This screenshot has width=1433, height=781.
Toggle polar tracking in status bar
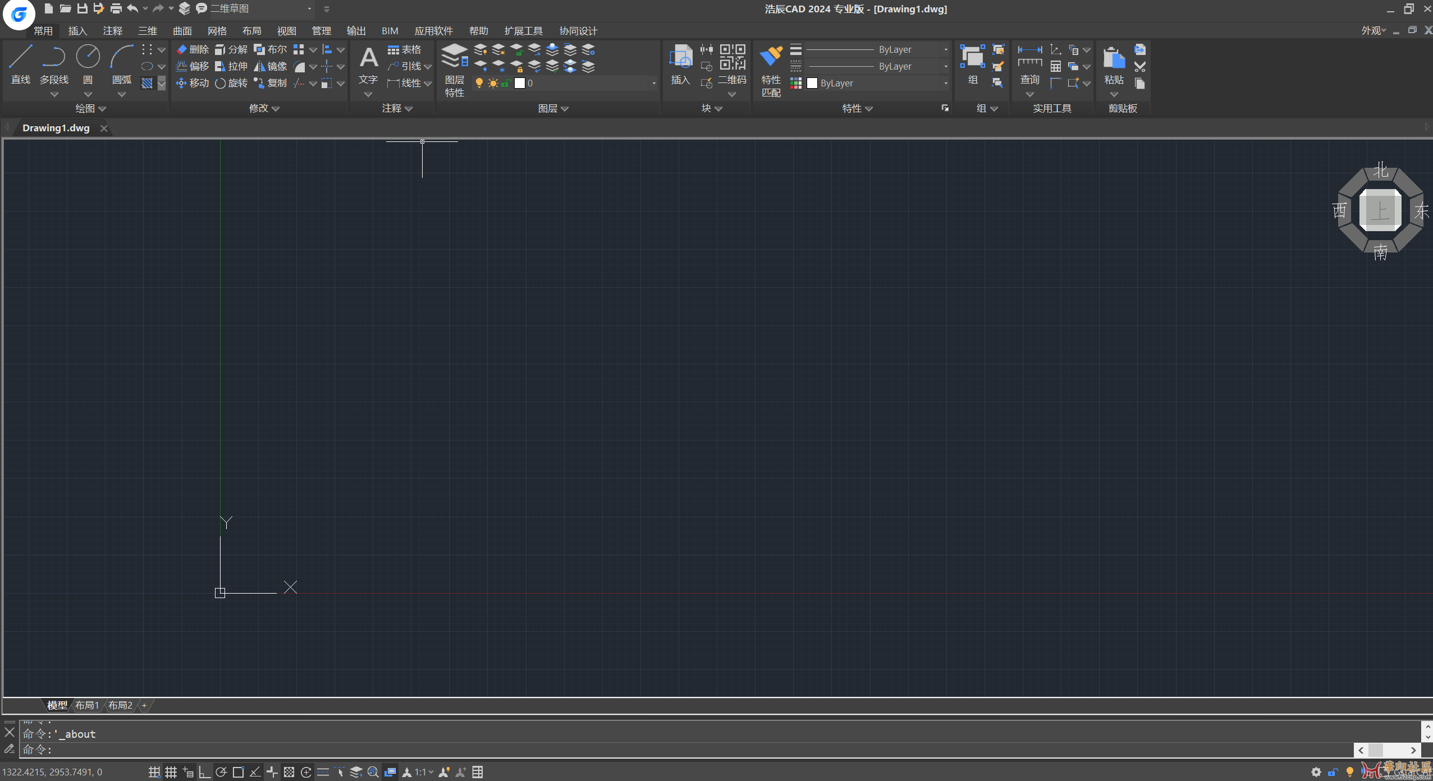pos(221,772)
